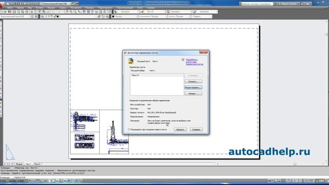Click the Создать button in the dialog
329x185 pixels.
point(193,81)
